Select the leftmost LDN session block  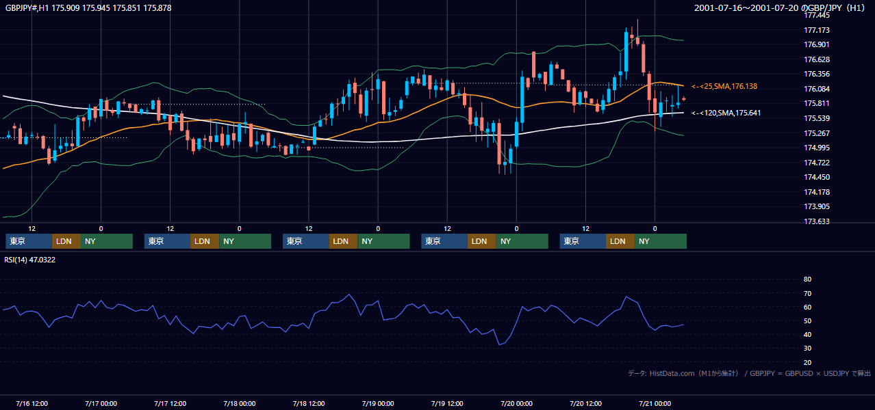click(x=66, y=241)
